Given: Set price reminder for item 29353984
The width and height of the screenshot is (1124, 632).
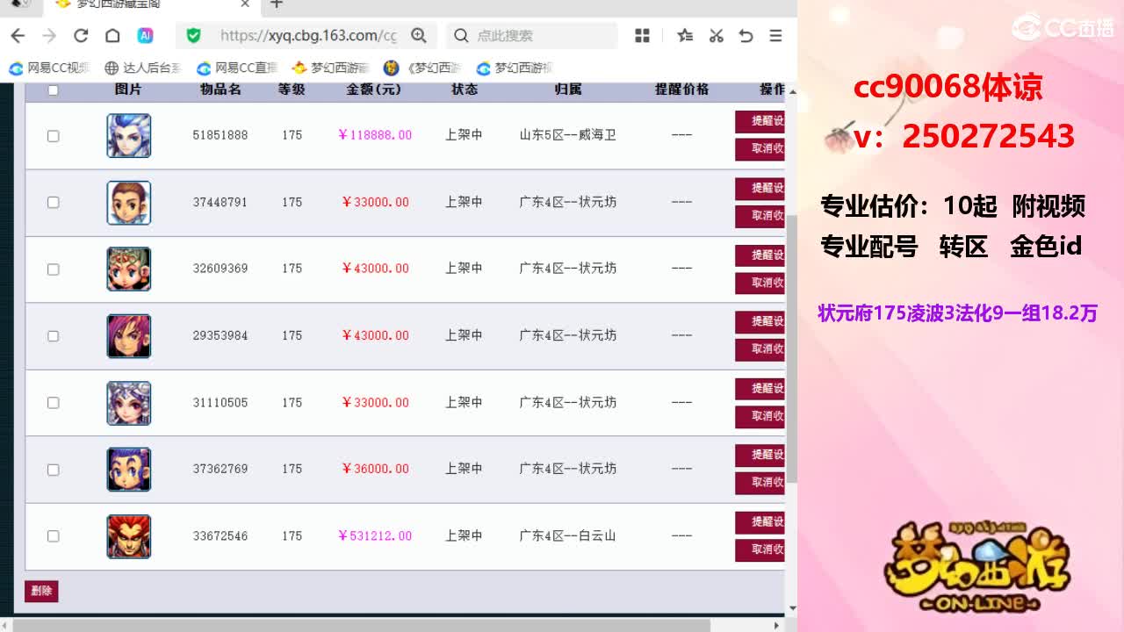Looking at the screenshot, I should (760, 321).
